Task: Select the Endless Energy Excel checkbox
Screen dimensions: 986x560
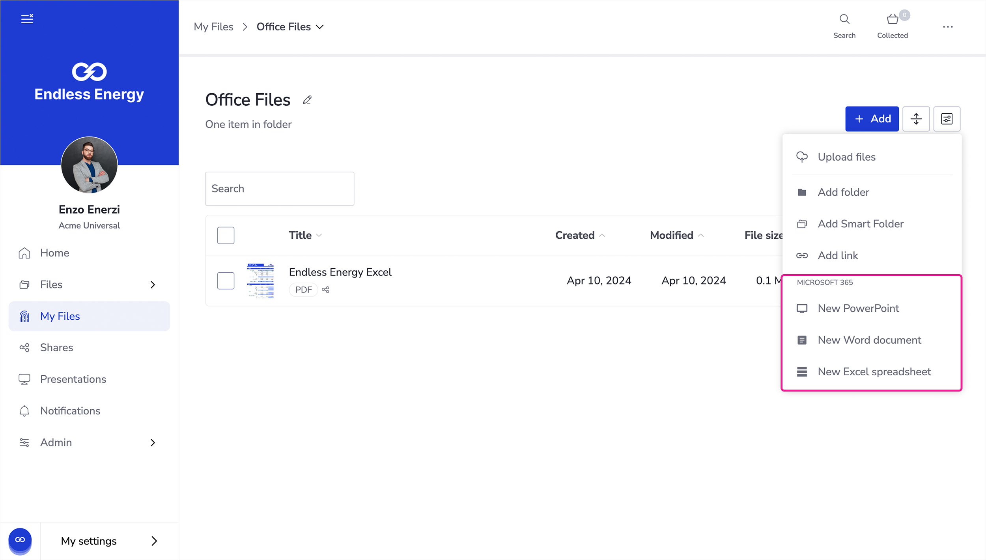Action: (x=226, y=281)
